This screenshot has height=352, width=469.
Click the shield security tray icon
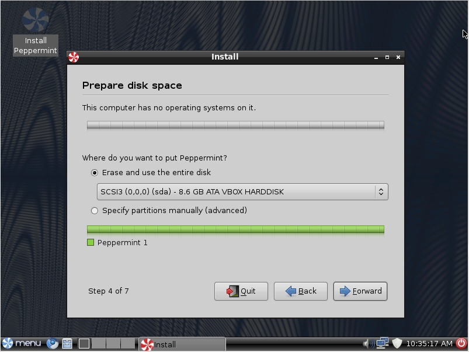397,343
